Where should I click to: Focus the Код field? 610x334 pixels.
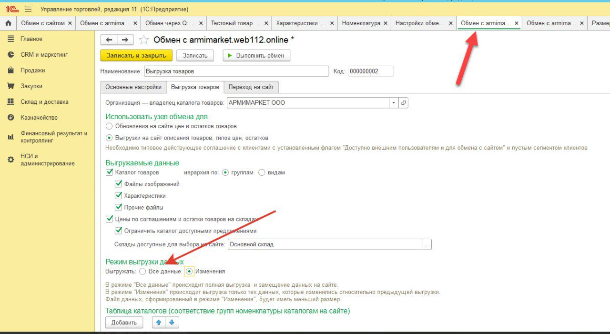pyautogui.click(x=370, y=71)
